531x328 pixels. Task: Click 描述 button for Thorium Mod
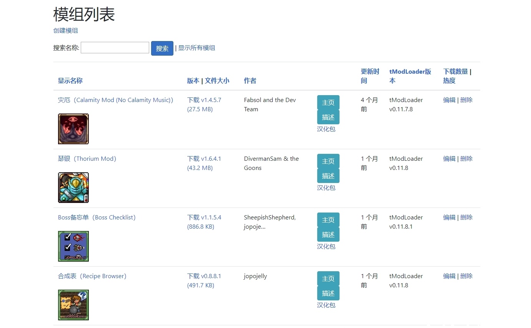tap(328, 176)
